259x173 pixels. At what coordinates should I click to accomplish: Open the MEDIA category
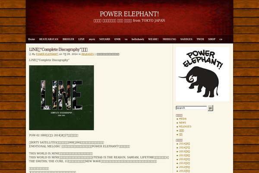coord(183,119)
